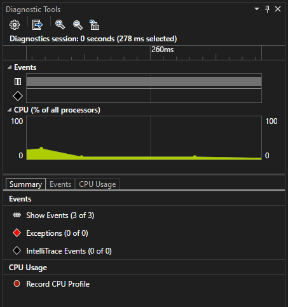Open the Select Tools settings gear
Screen dimensions: 288x307
coord(15,25)
